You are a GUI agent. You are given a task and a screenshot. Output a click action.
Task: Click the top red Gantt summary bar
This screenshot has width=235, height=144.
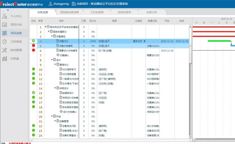pos(214,27)
